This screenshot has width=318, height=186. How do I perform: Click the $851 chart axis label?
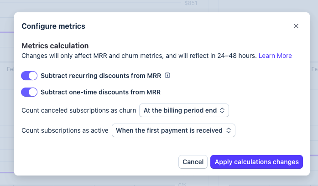(191, 3)
